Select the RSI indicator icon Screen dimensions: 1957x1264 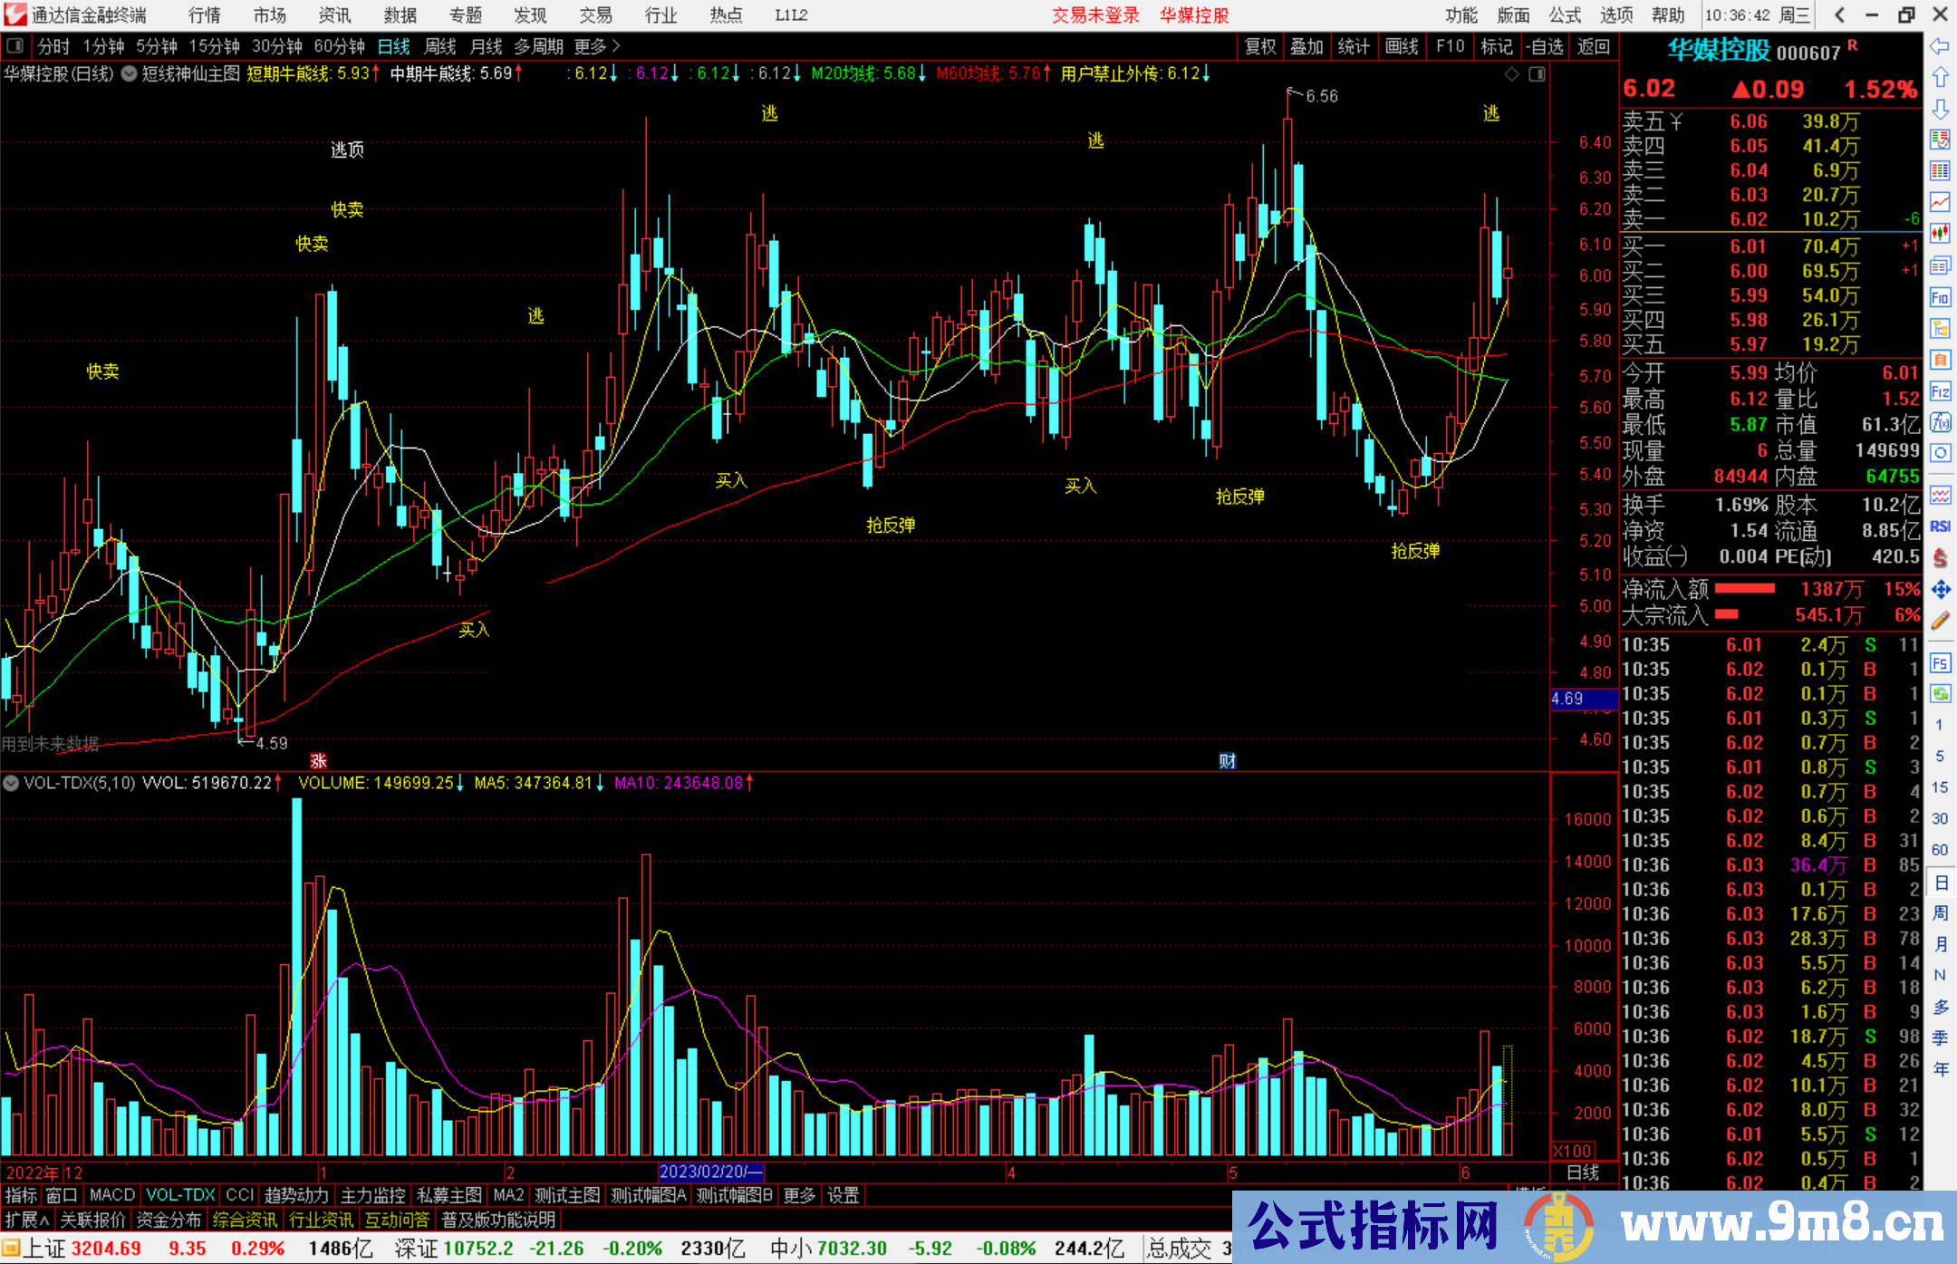click(x=1940, y=526)
